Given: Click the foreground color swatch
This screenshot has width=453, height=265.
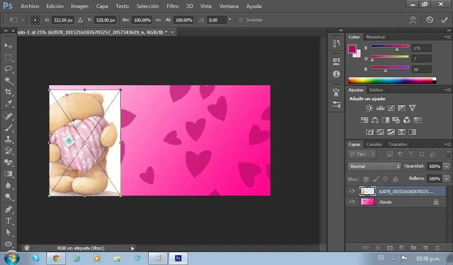Looking at the screenshot, I should tap(352, 49).
